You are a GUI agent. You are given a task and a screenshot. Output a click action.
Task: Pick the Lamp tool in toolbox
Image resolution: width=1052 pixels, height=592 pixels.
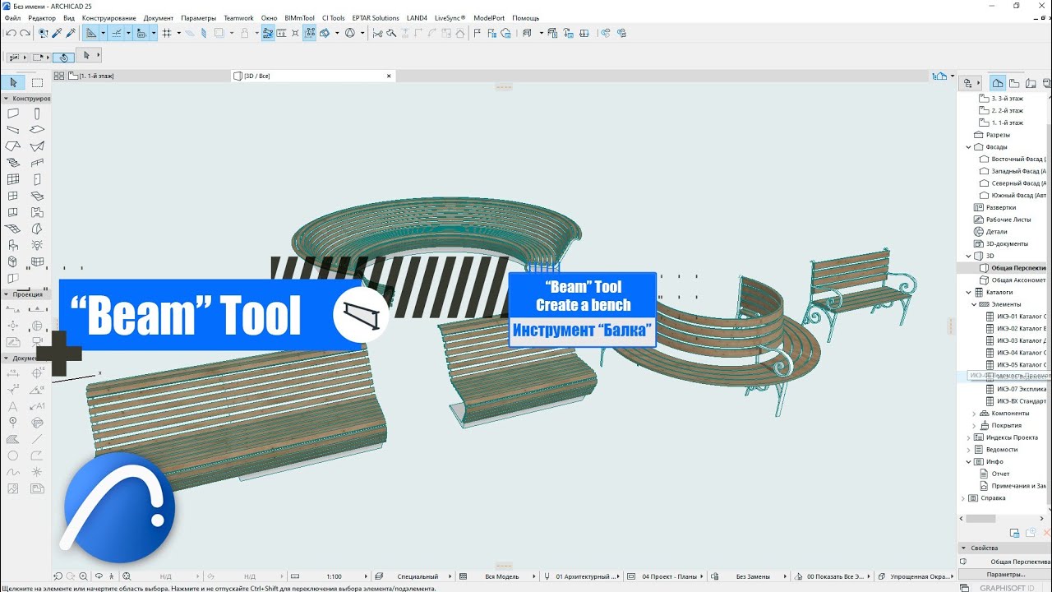tap(37, 245)
